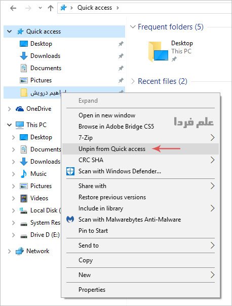Screen dimensions: 232x306
Task: Click the Windows Defender shield icon
Action: (x=70, y=171)
